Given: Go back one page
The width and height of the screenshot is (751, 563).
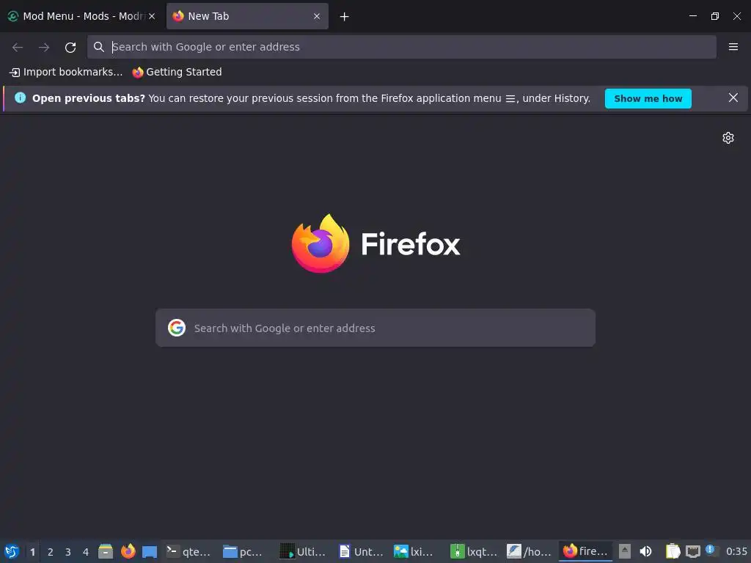Looking at the screenshot, I should coord(18,47).
